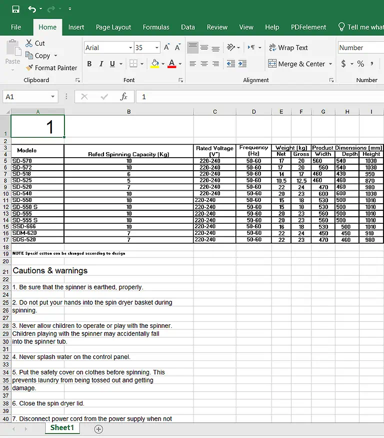Open the Underline style dropdown arrow

coord(121,64)
